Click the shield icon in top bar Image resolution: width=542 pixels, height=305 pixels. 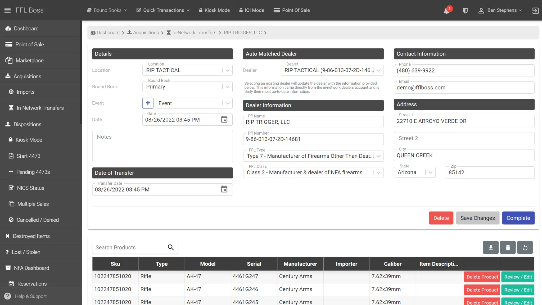(465, 11)
